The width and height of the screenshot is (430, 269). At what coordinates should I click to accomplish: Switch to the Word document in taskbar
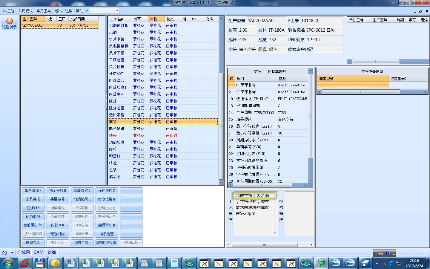click(70, 263)
